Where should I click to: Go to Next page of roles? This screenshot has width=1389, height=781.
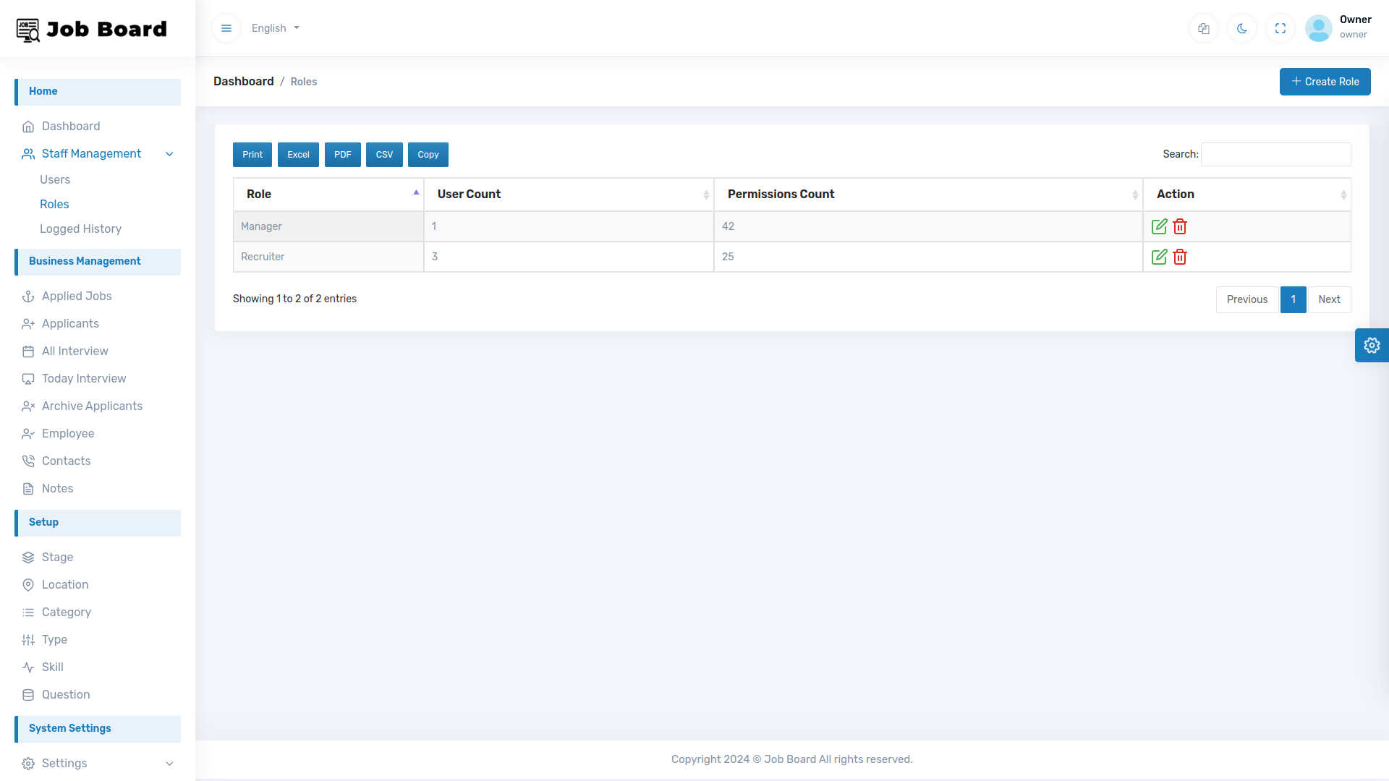(1330, 299)
